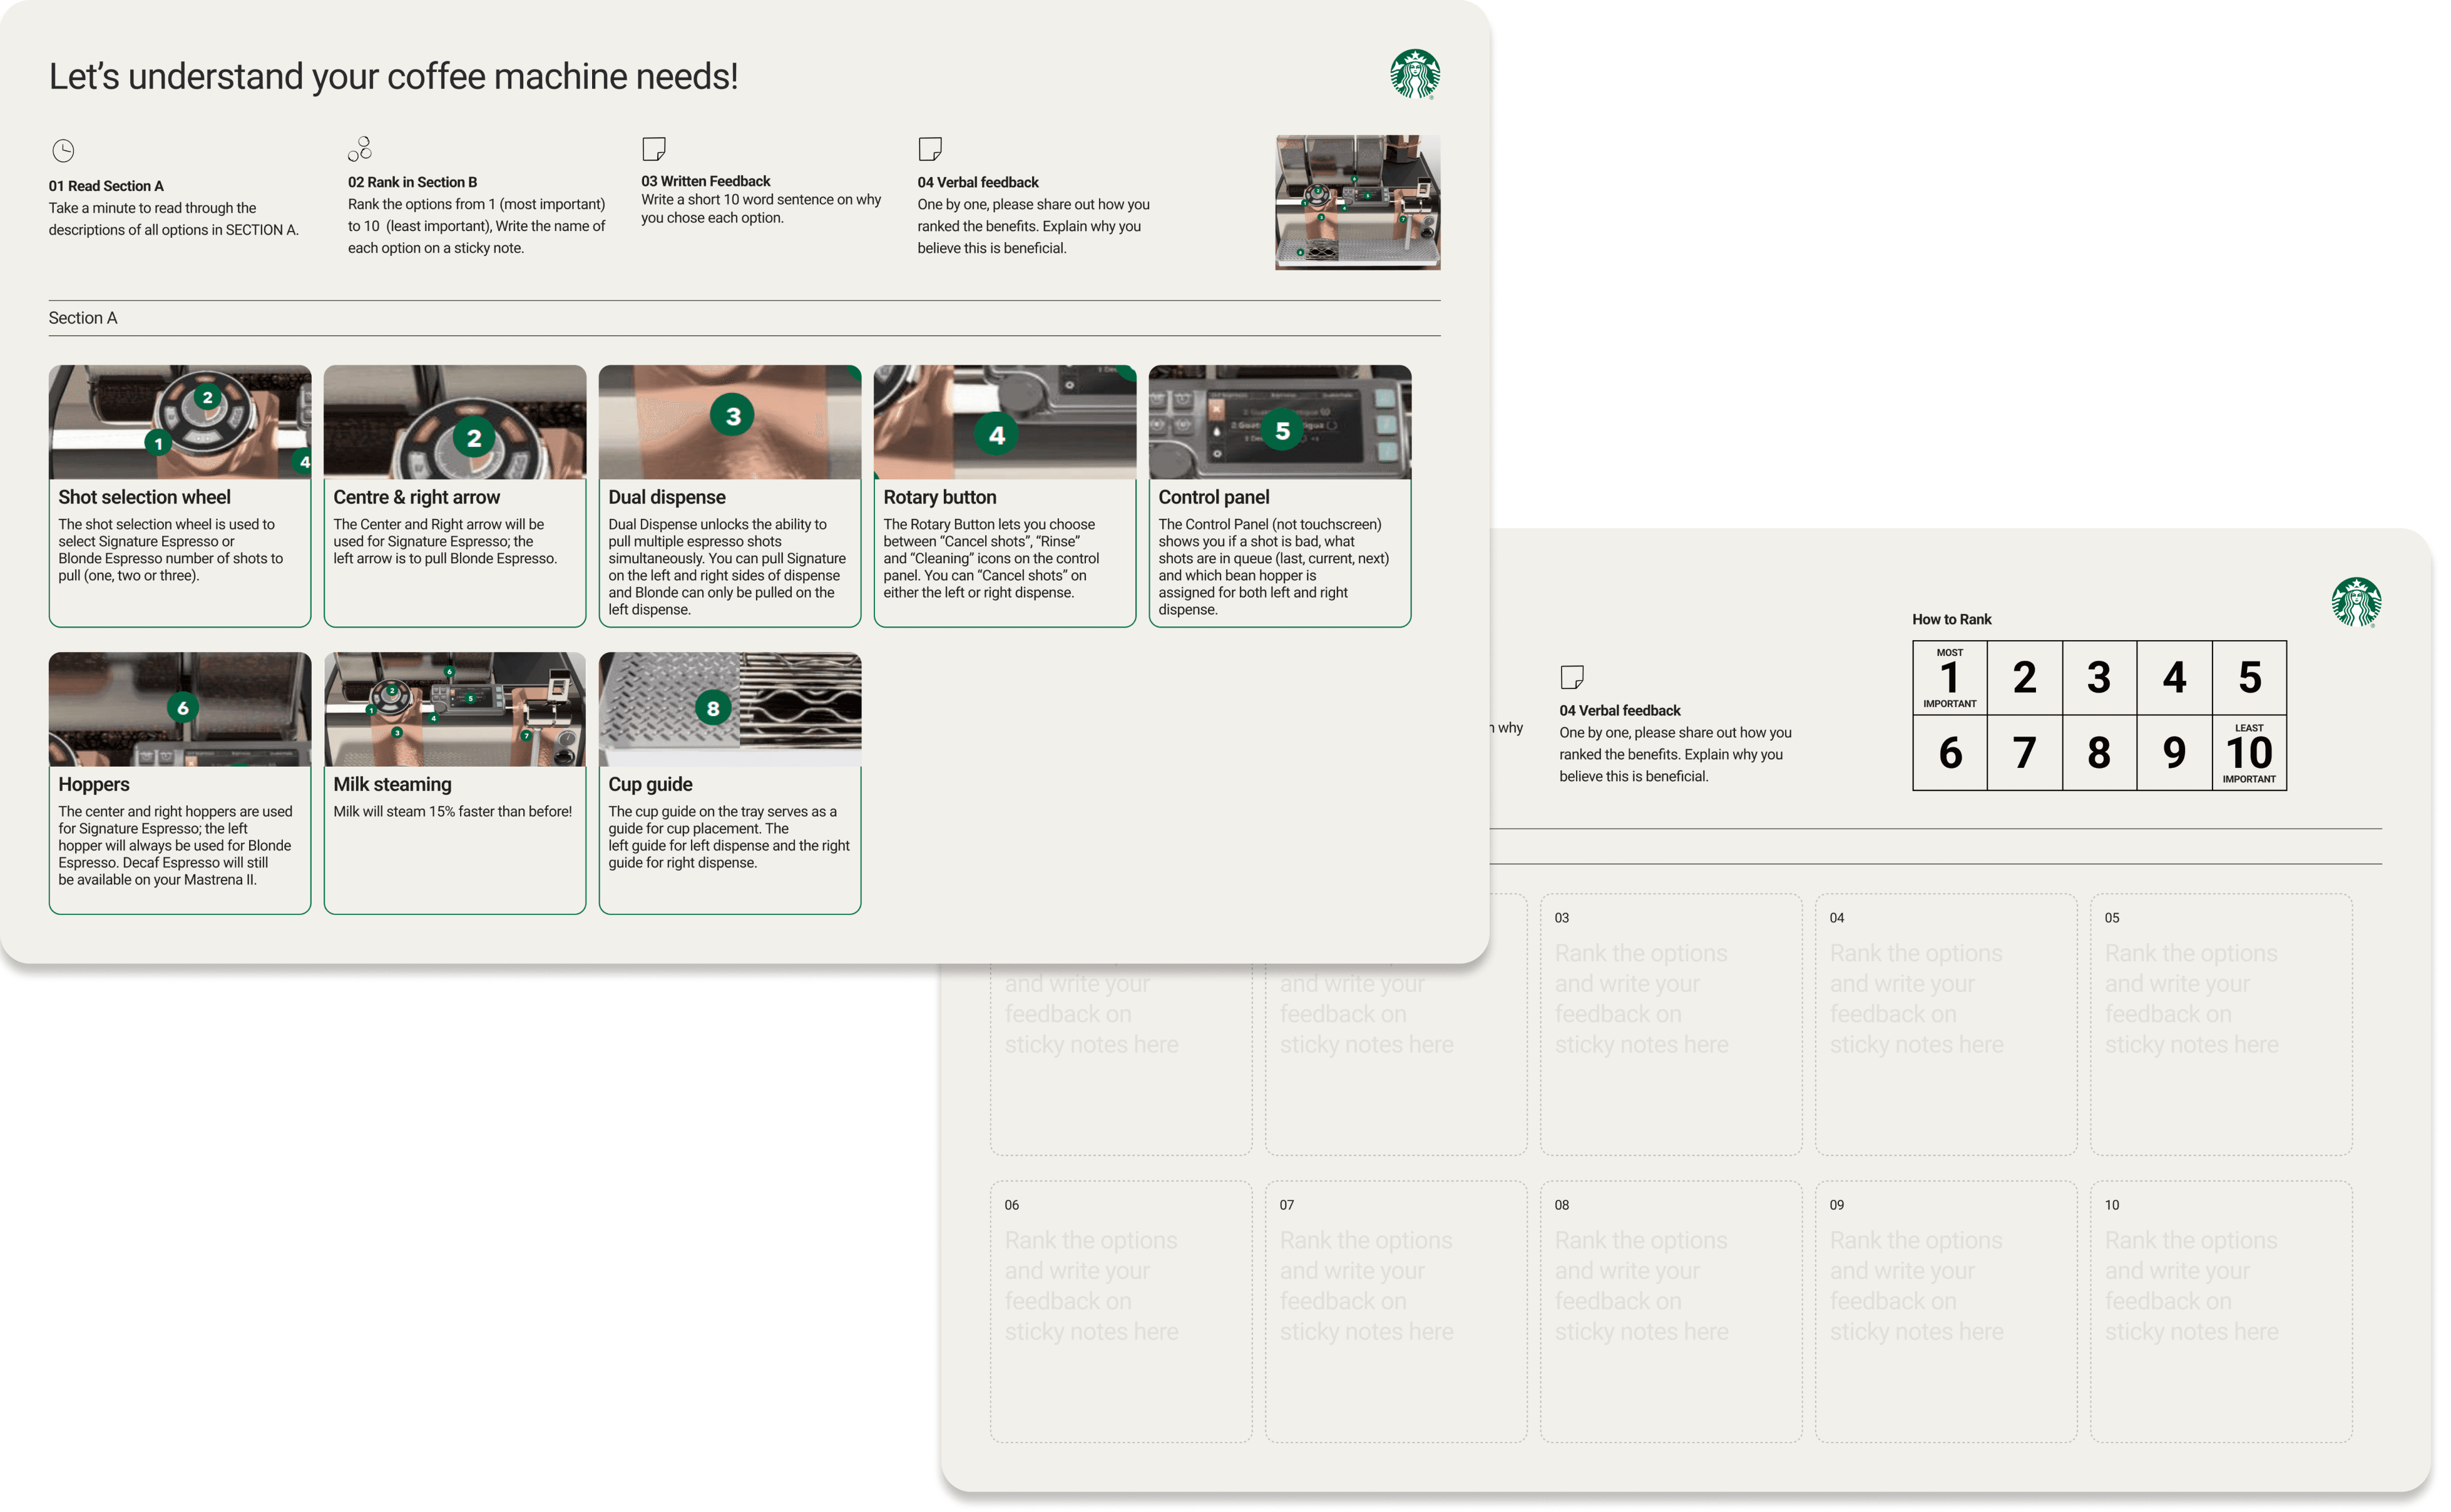Screen dimensions: 2451x1512
Task: Click the circles icon above Rank in Section B
Action: tap(360, 149)
